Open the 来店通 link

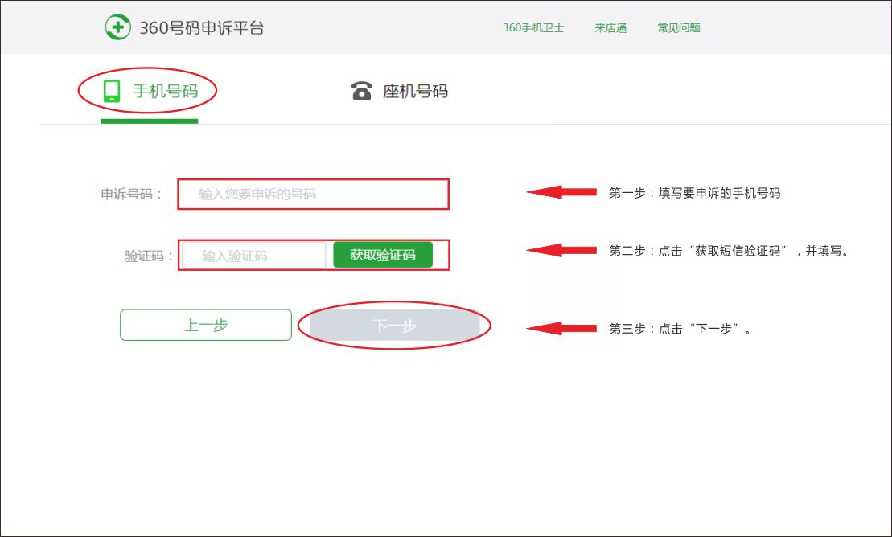pyautogui.click(x=610, y=27)
